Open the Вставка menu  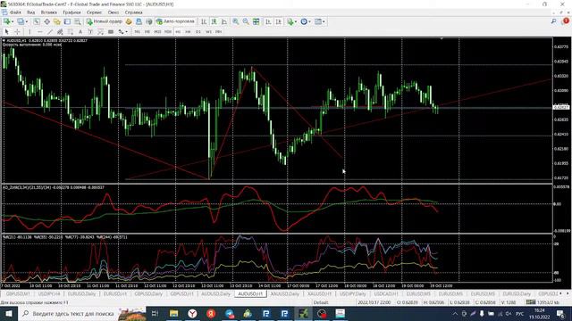pos(48,12)
